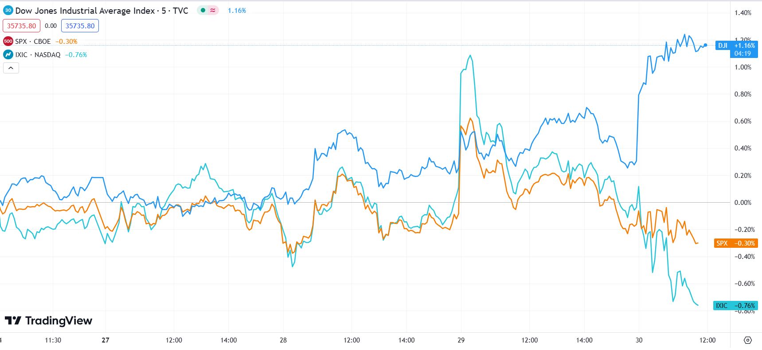Click the orange SPX −0.30% price label

(735, 243)
